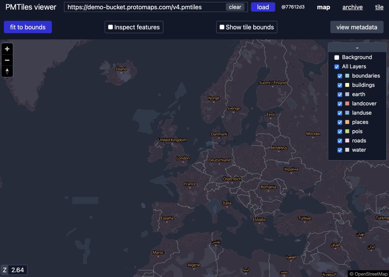Uncheck the buildings layer checkbox
389x277 pixels.
tap(340, 85)
